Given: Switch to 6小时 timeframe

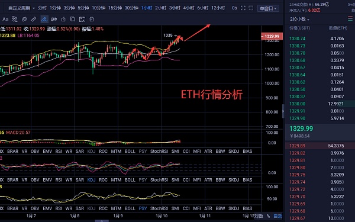Looking at the screenshot, I should click(203, 8).
